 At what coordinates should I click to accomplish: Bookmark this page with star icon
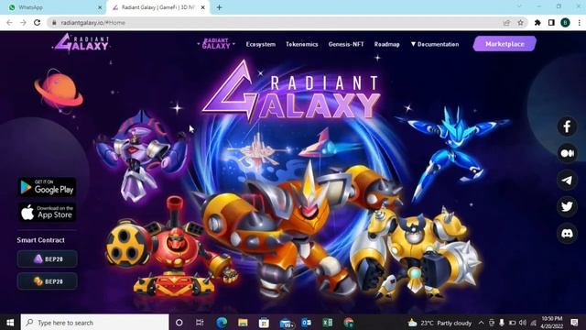click(520, 23)
